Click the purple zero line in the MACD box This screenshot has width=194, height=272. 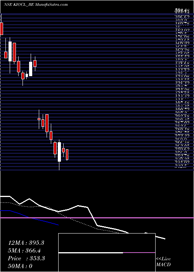[x=139, y=253]
